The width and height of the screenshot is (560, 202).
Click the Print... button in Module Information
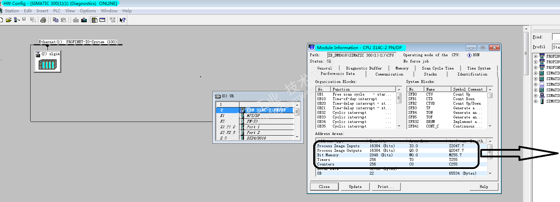[x=386, y=187]
